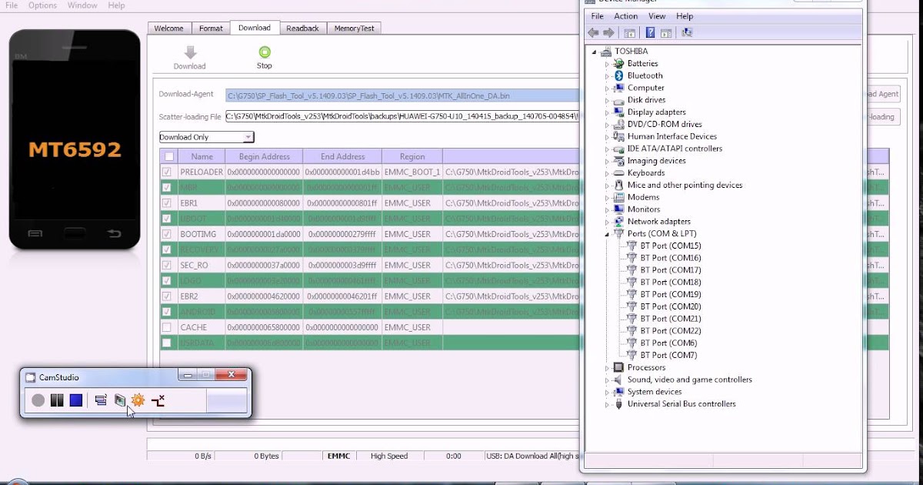Select the TOSHIBA computer root node

tap(631, 51)
